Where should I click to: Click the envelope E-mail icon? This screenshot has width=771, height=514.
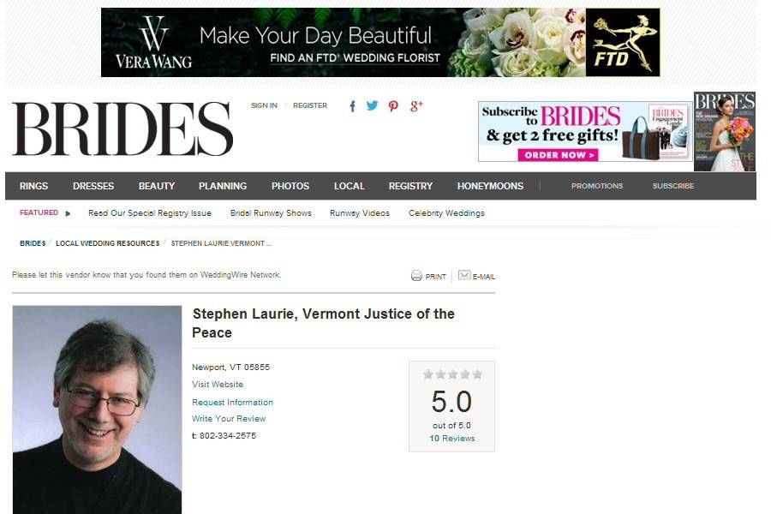click(x=464, y=276)
